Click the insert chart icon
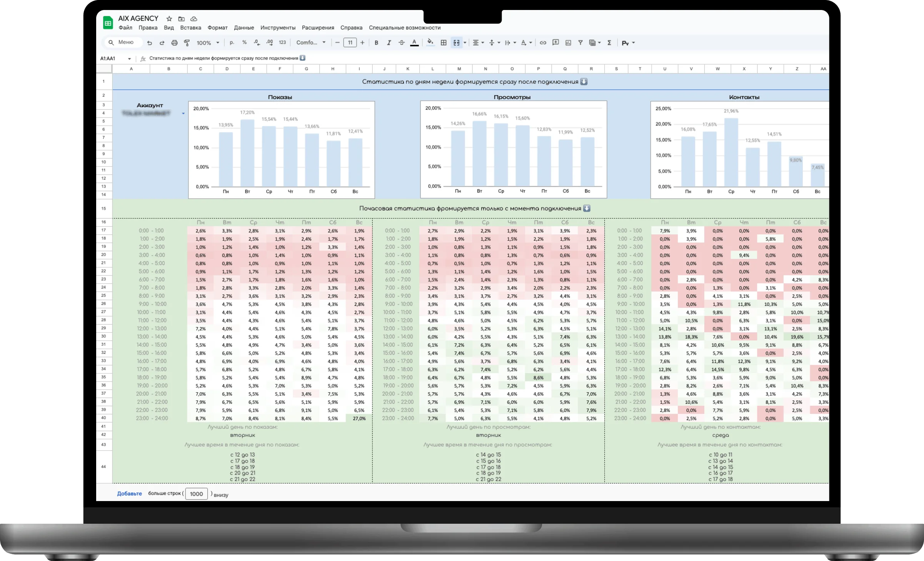Image resolution: width=924 pixels, height=561 pixels. click(568, 43)
